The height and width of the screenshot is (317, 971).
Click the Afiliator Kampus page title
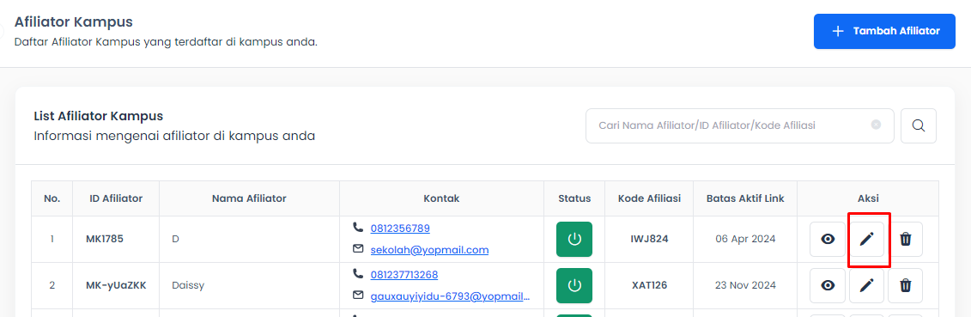74,22
